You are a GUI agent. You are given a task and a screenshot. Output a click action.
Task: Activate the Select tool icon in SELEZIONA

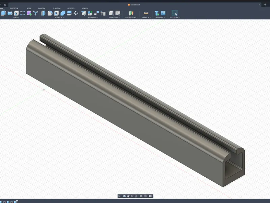pos(174,13)
